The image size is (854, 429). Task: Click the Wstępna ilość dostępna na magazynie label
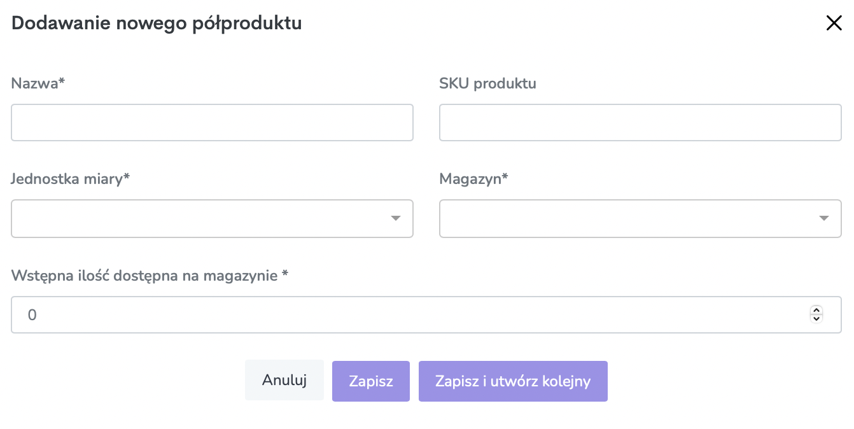tap(150, 276)
